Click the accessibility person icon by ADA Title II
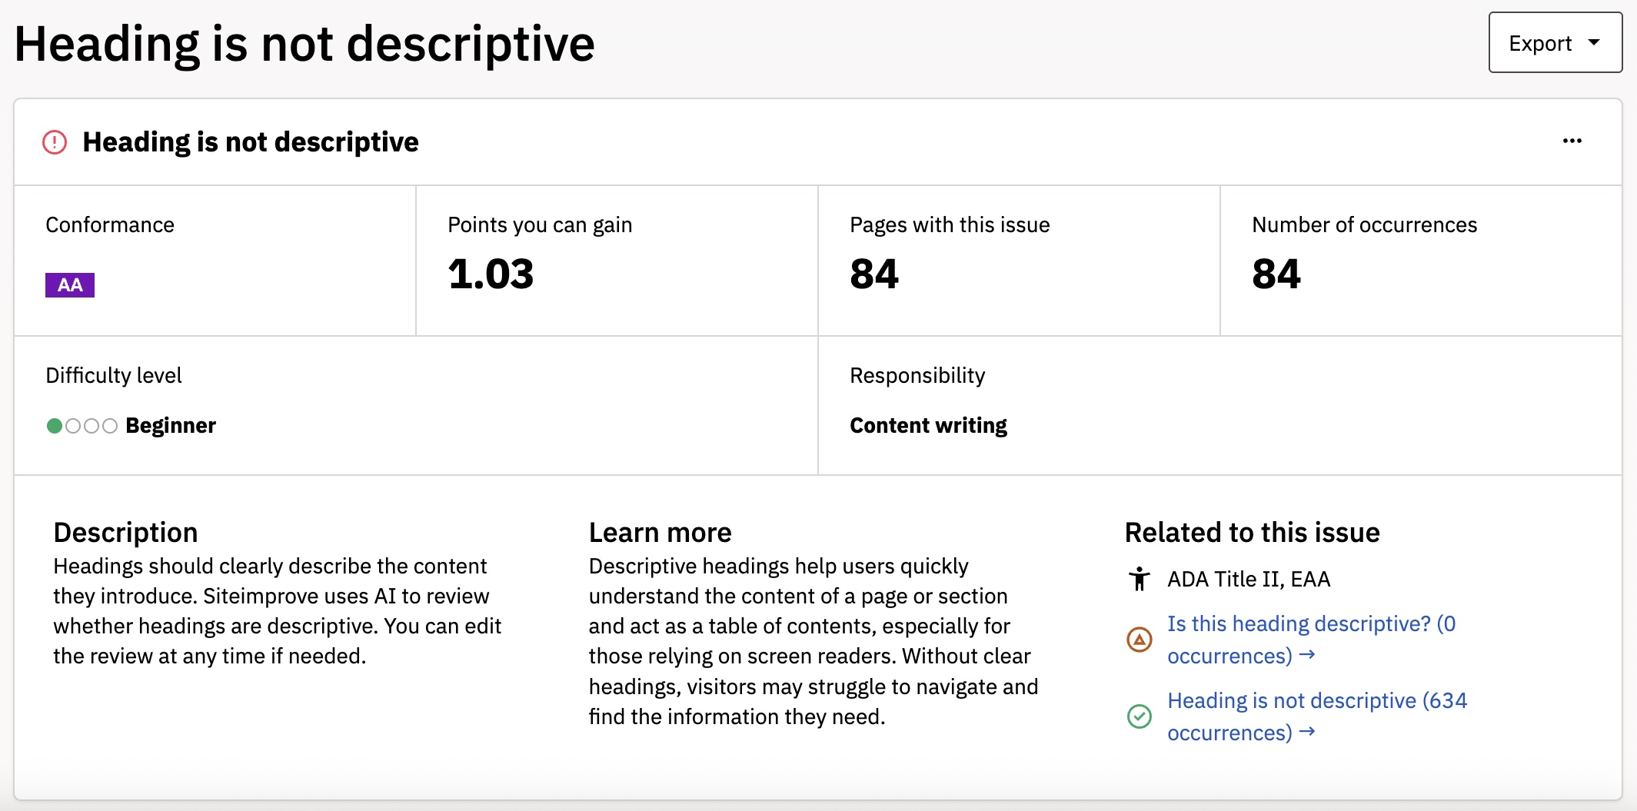This screenshot has height=811, width=1637. pos(1140,579)
